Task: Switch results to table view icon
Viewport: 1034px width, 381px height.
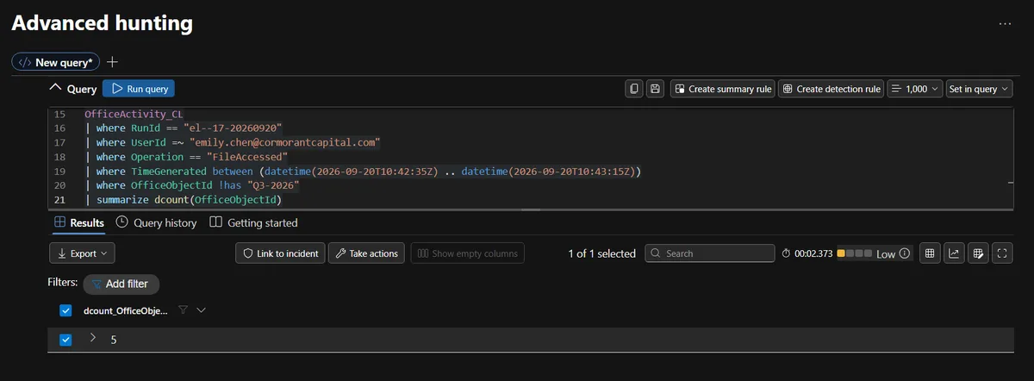Action: (x=930, y=253)
